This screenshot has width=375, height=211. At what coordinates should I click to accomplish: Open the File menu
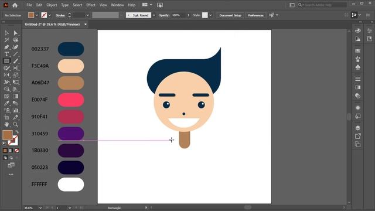tap(29, 5)
